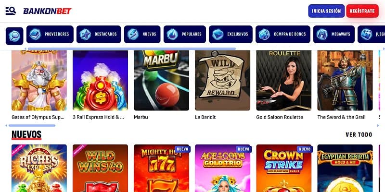Open the Nuevos lightning icon category
Image resolution: width=385 pixels, height=192 pixels.
coord(133,34)
